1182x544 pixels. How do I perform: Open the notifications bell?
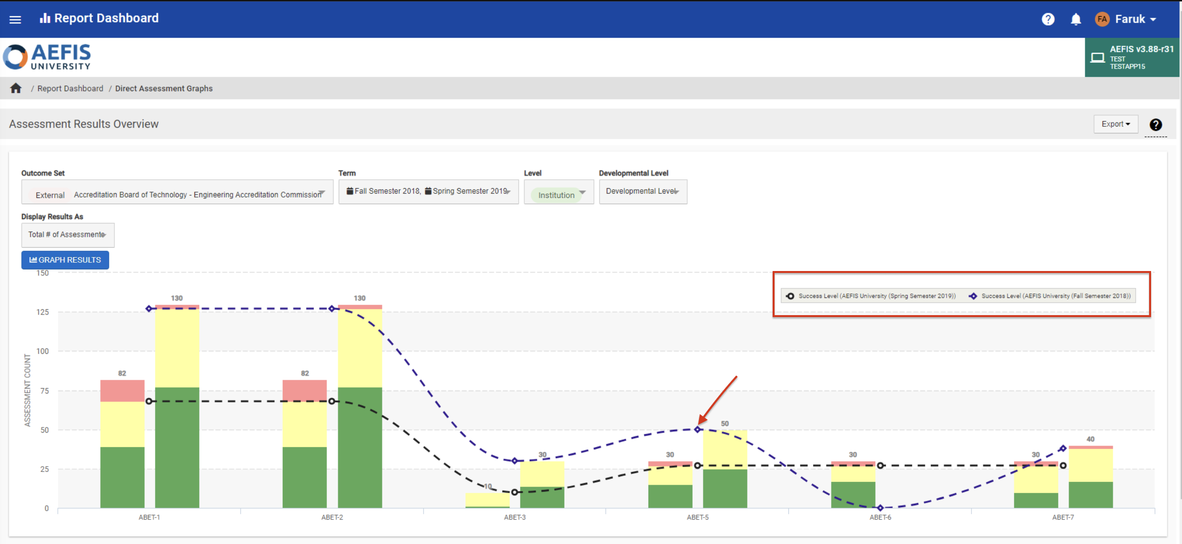[x=1075, y=19]
